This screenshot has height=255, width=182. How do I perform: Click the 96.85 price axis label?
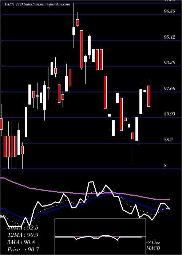170,11
